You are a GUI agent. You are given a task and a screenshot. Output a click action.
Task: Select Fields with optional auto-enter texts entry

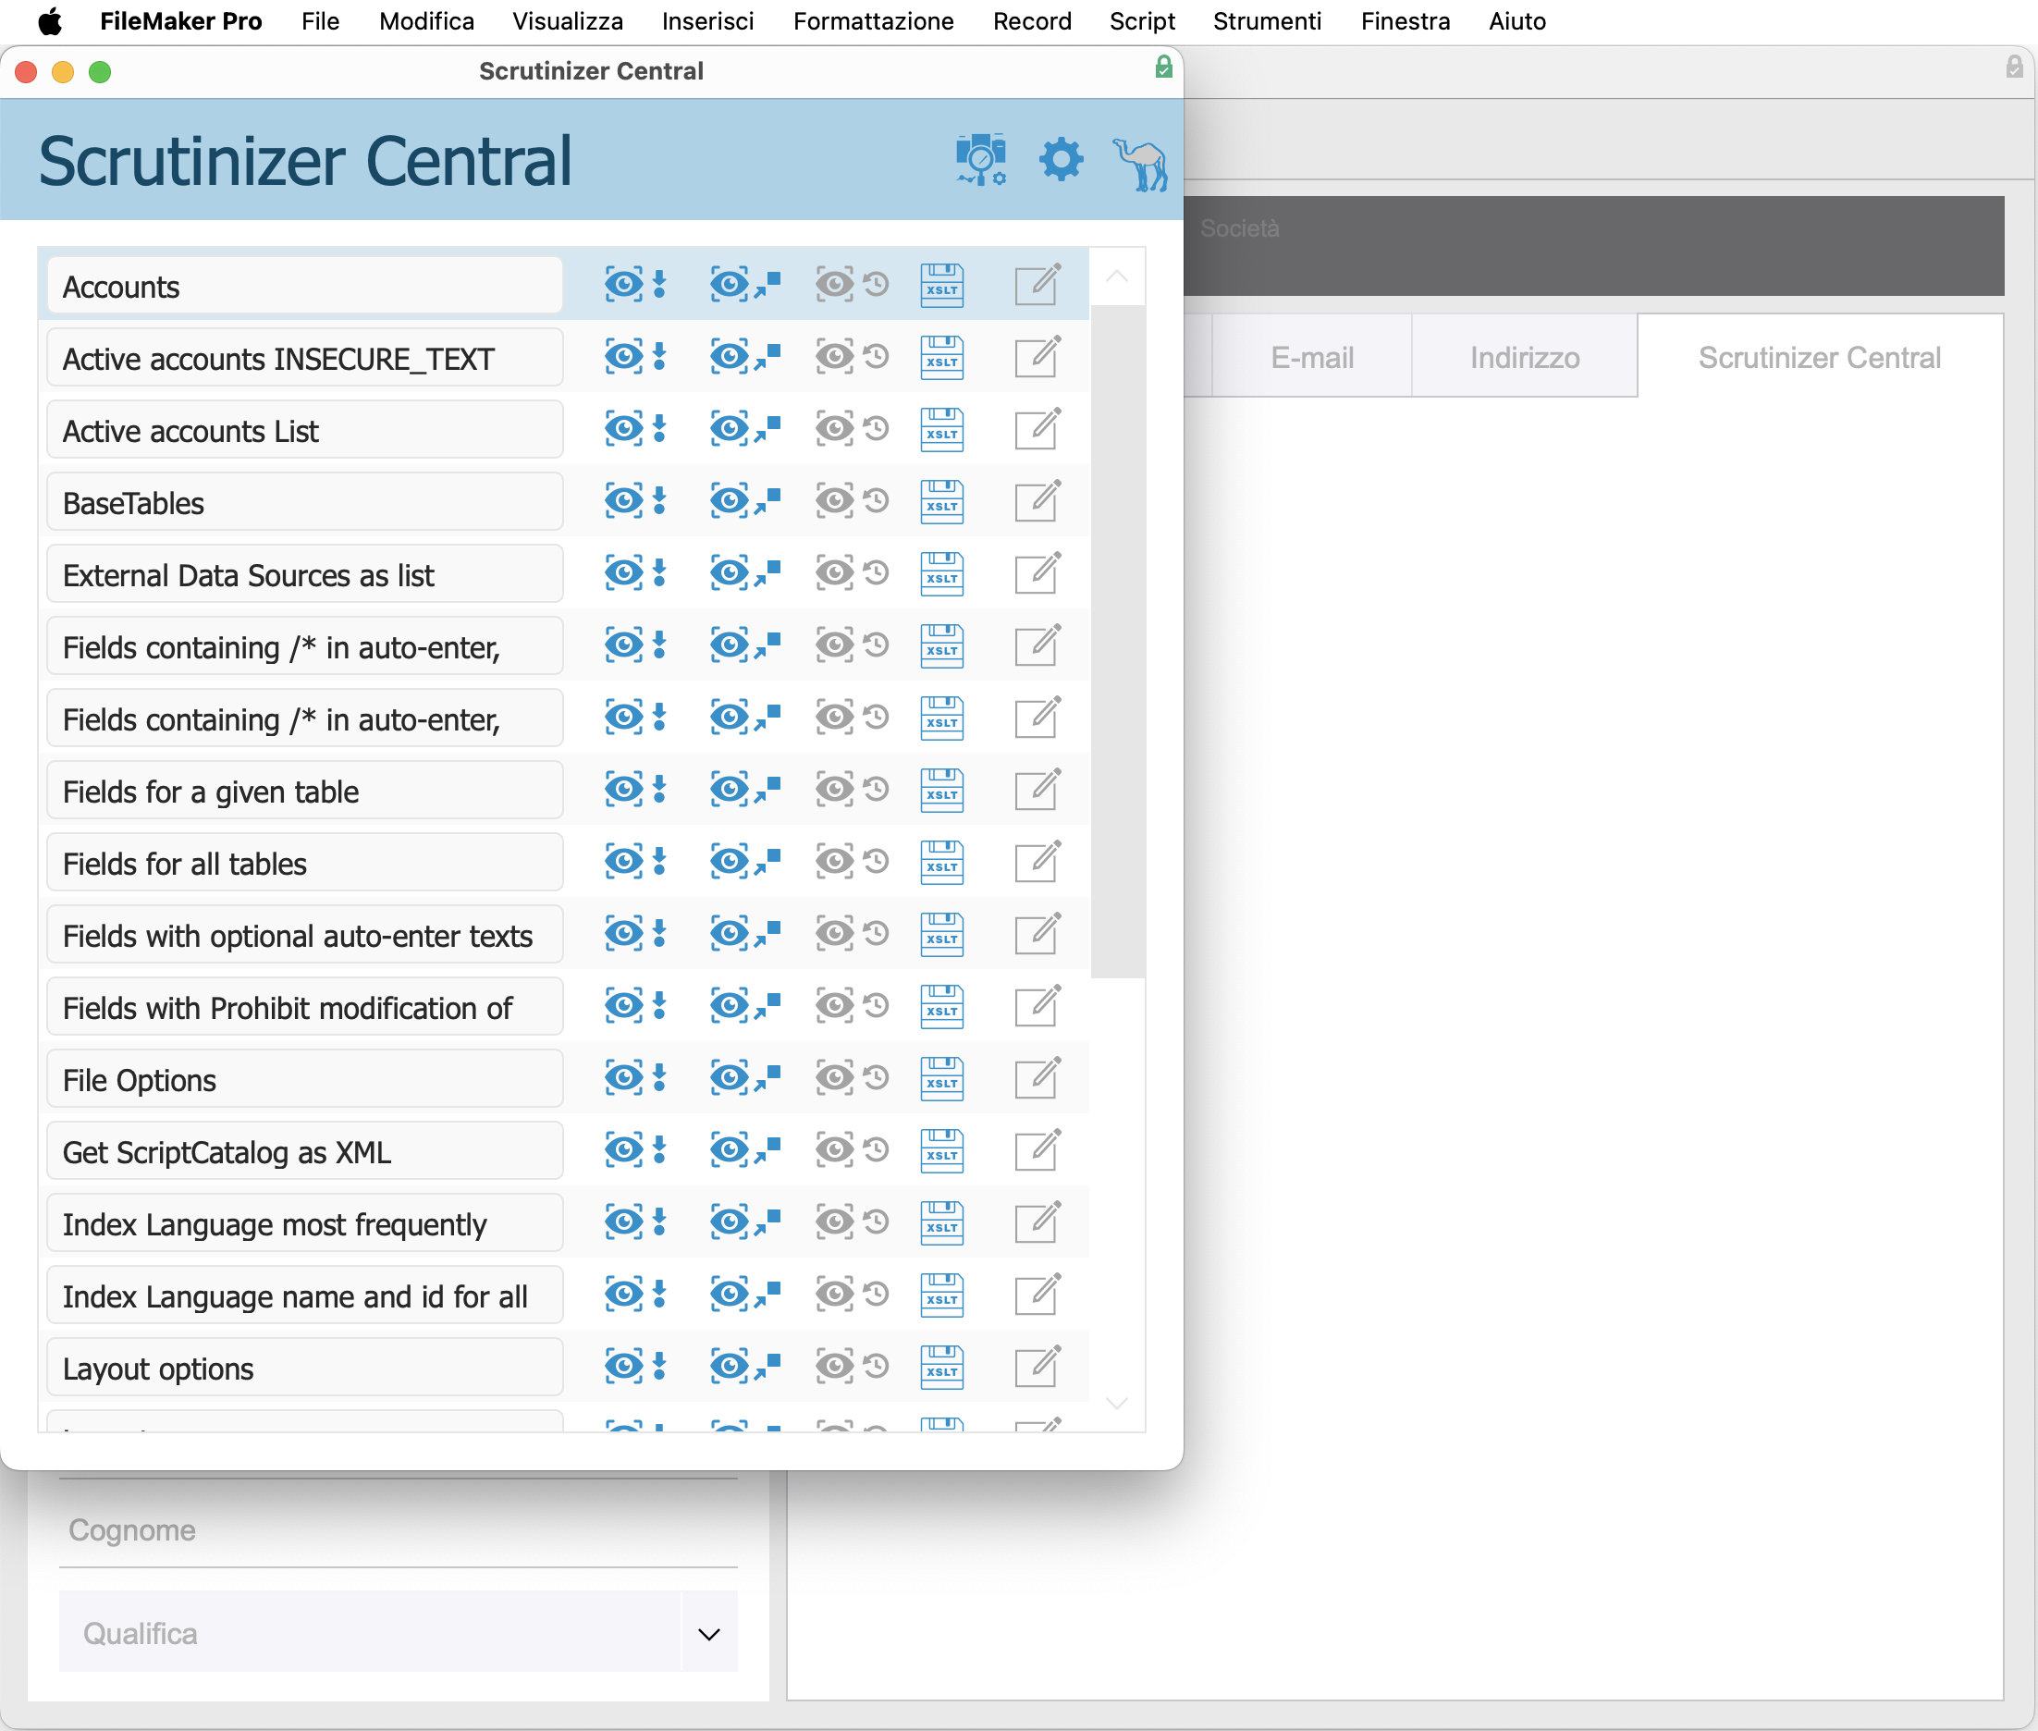[x=304, y=935]
